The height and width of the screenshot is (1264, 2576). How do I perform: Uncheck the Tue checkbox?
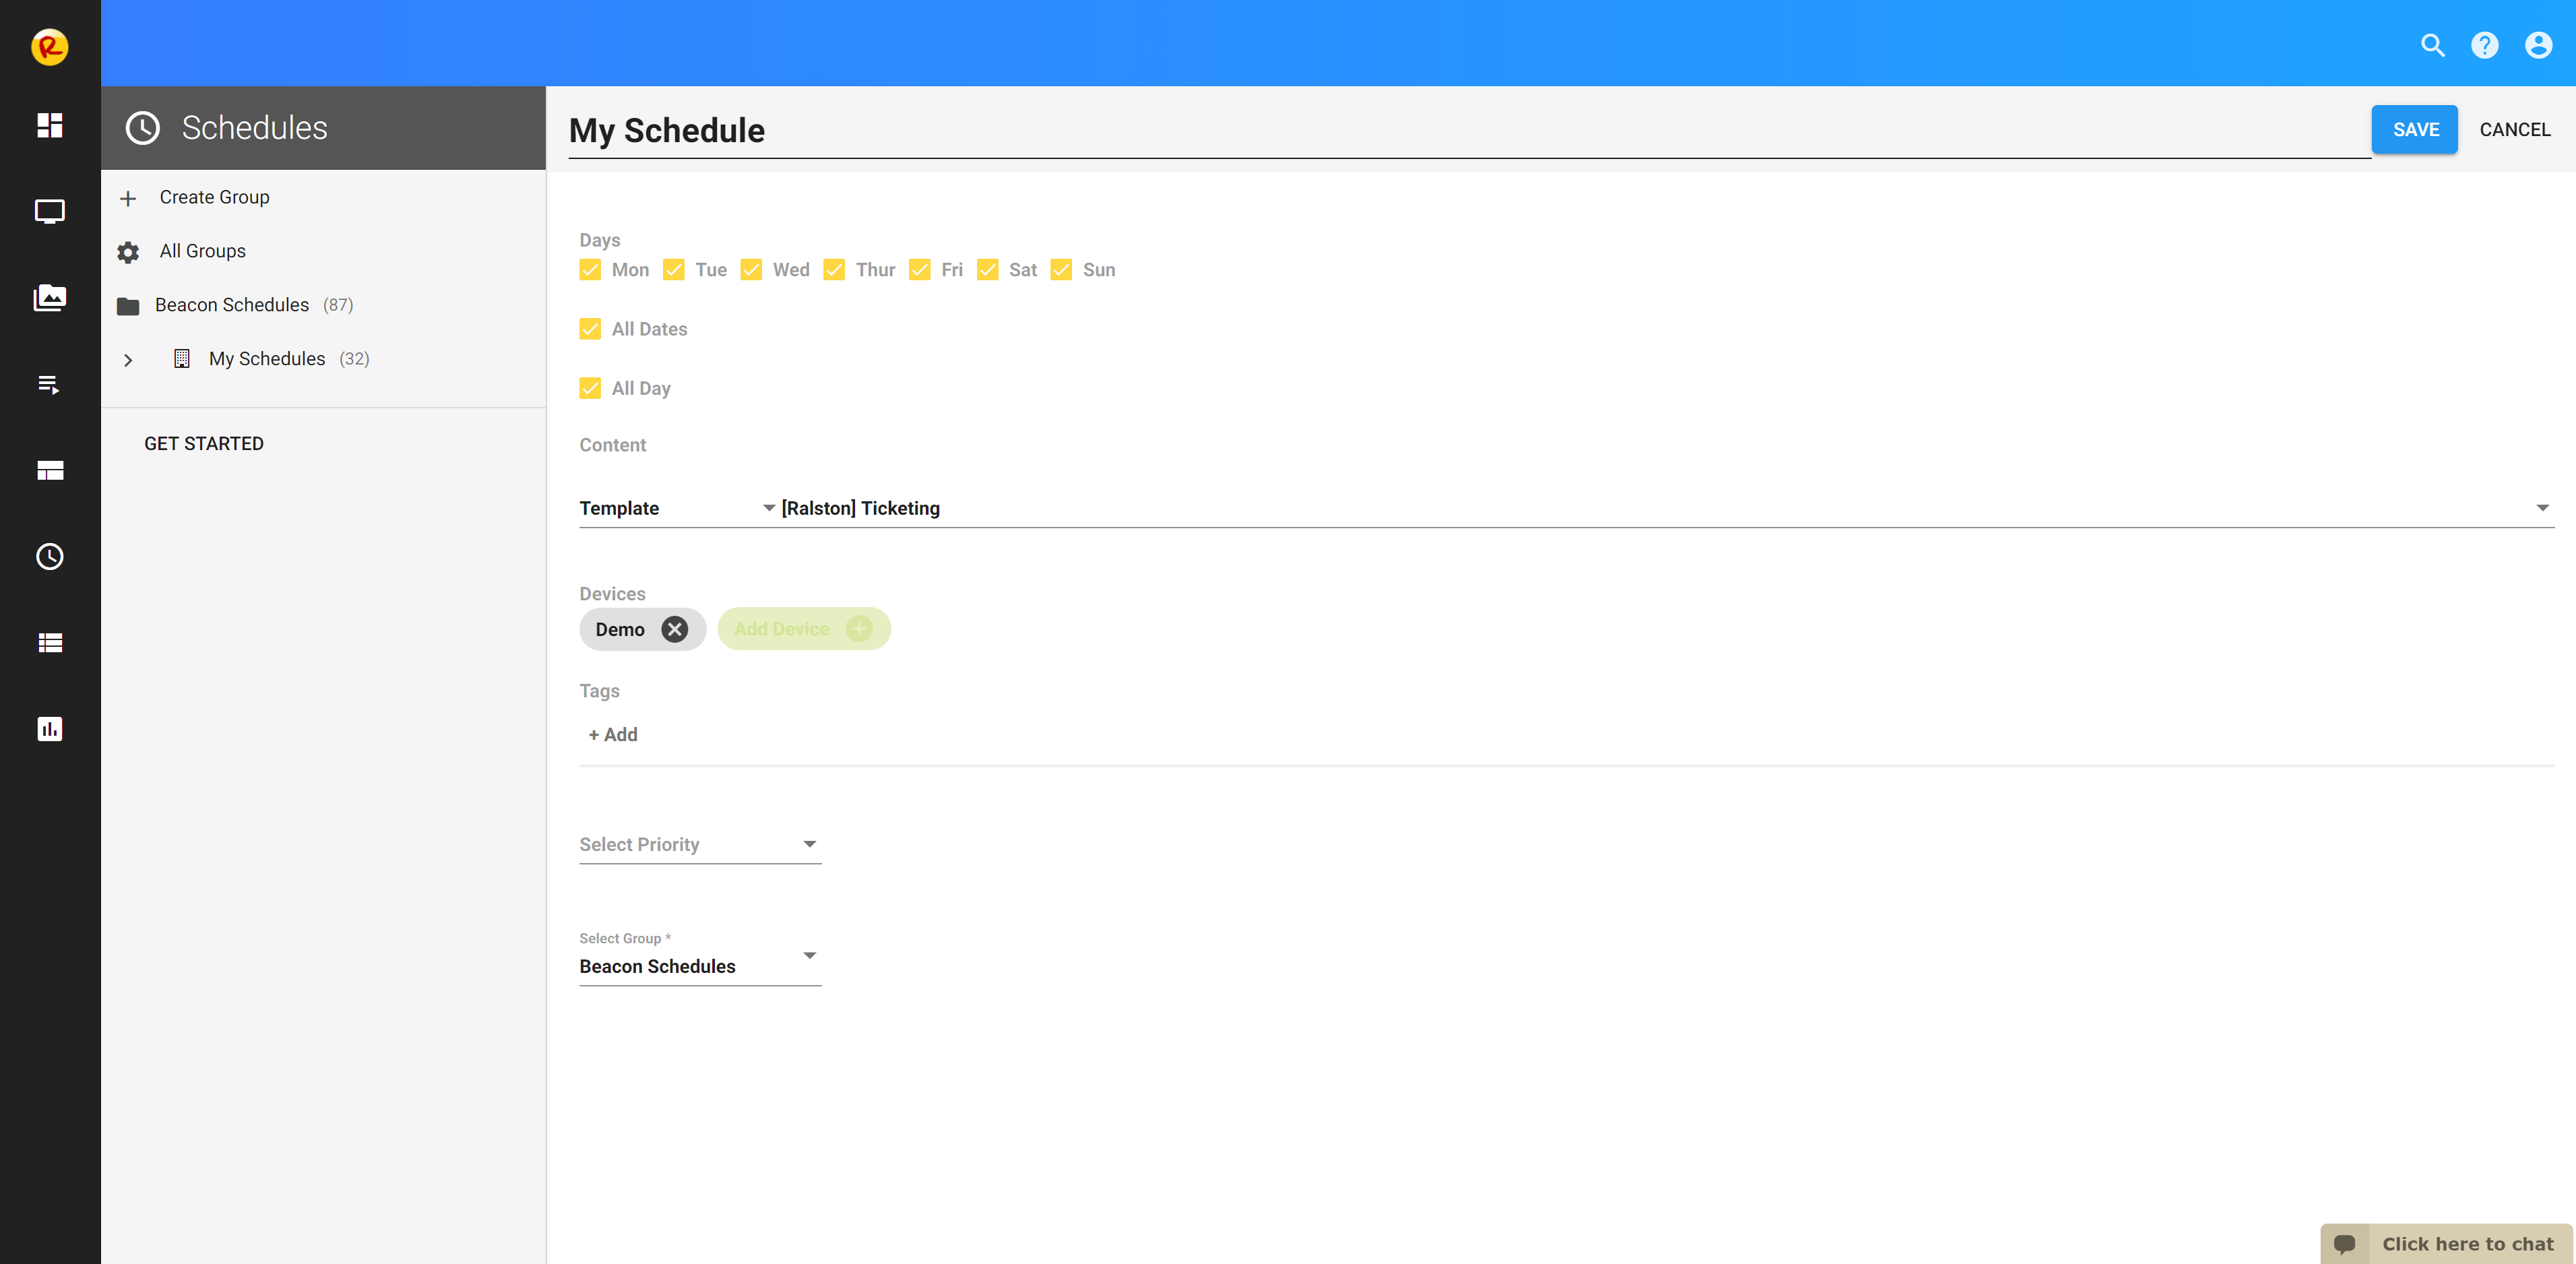tap(674, 270)
